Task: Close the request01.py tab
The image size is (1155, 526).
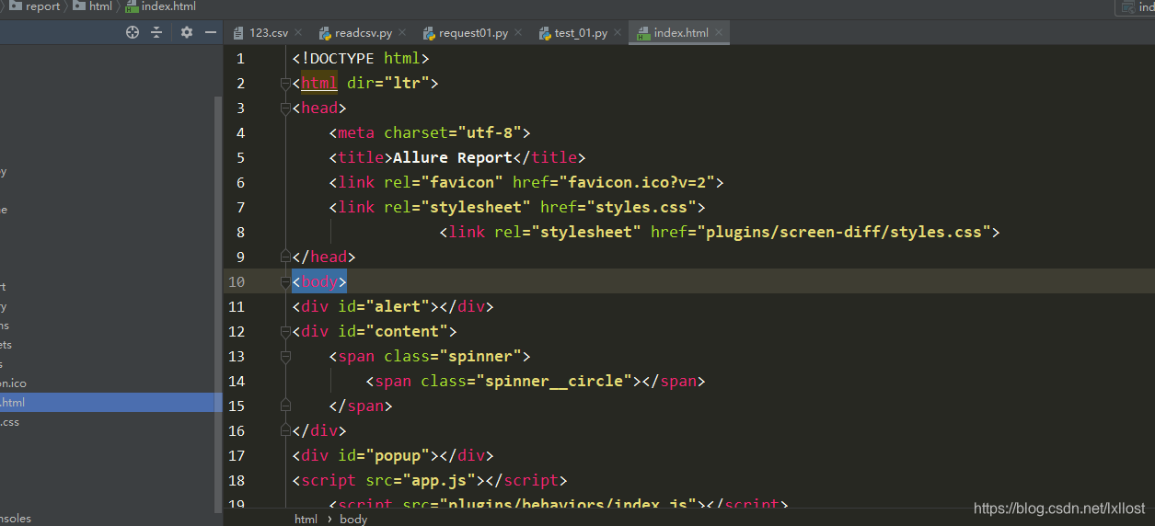Action: coord(519,32)
